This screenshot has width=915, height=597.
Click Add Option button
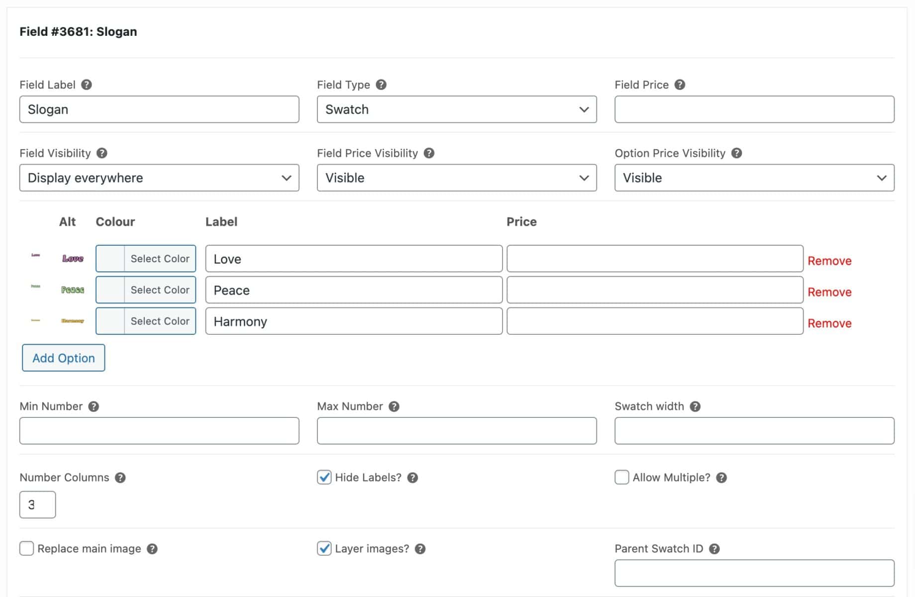64,358
